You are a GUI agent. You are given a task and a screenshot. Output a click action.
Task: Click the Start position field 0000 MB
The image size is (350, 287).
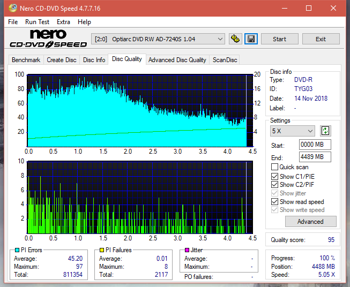point(315,145)
